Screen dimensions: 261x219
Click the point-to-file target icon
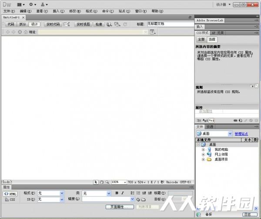pos(138,199)
